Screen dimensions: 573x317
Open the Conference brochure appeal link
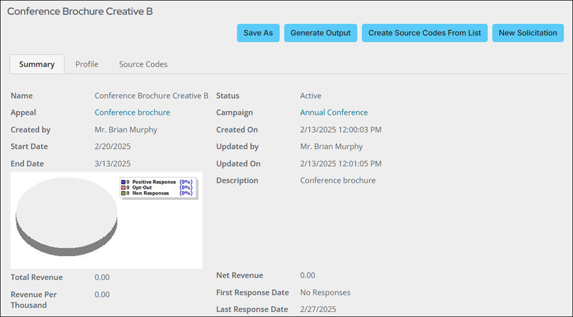coord(132,113)
